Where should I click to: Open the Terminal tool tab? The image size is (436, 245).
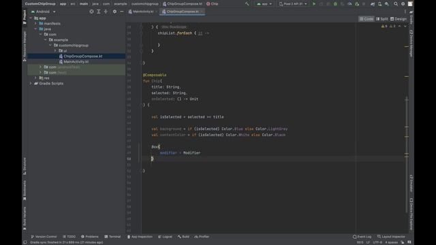click(112, 237)
